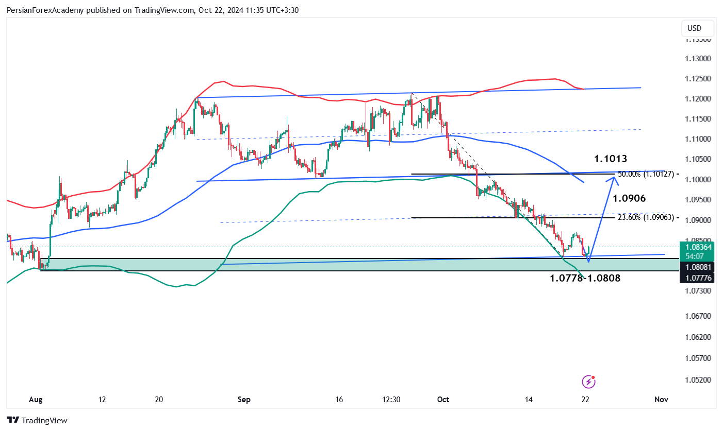The image size is (723, 431).
Task: Click the 22 date label on the time axis
Action: pos(585,400)
